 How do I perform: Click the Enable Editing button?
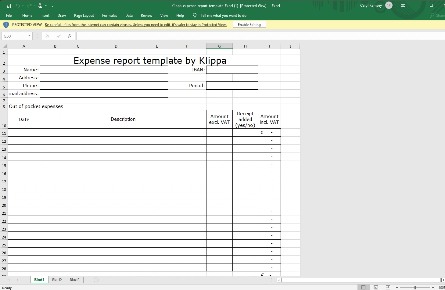pyautogui.click(x=249, y=25)
